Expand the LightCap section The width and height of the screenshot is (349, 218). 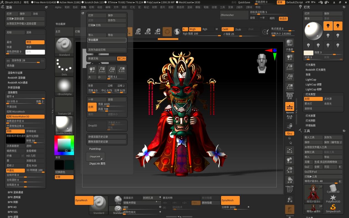point(311,80)
